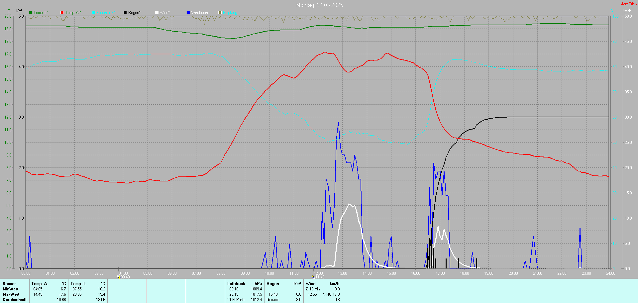
Task: Click the "Temp. A." column header in the table
Action: click(40, 284)
